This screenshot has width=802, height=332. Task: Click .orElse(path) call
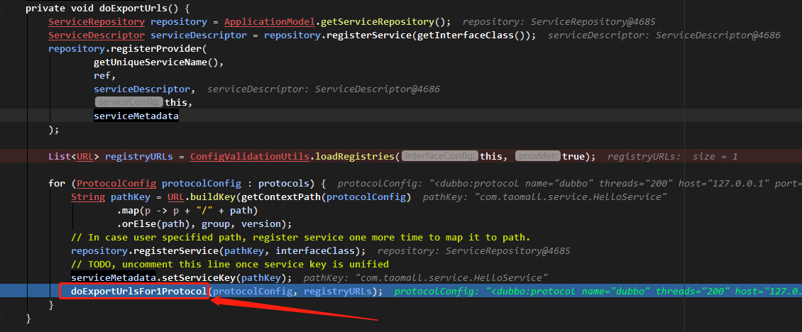(x=156, y=224)
